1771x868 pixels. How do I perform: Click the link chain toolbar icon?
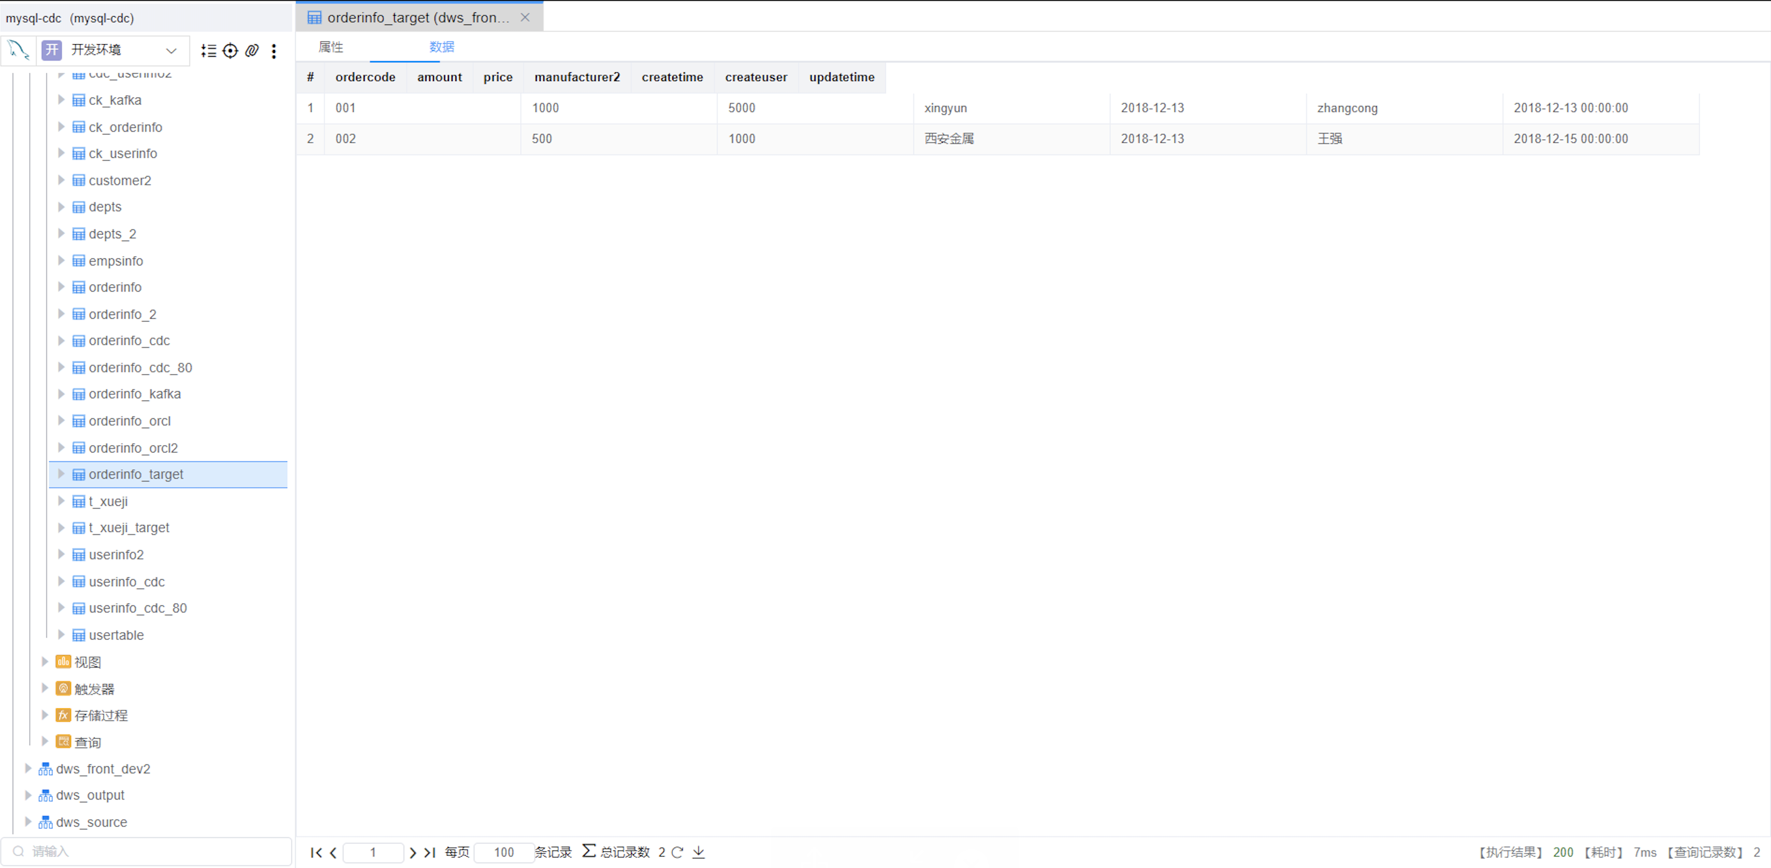click(252, 50)
